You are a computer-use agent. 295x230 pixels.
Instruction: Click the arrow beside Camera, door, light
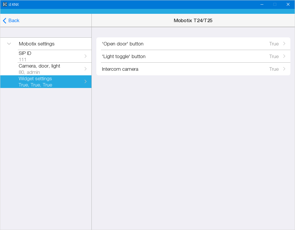[85, 69]
